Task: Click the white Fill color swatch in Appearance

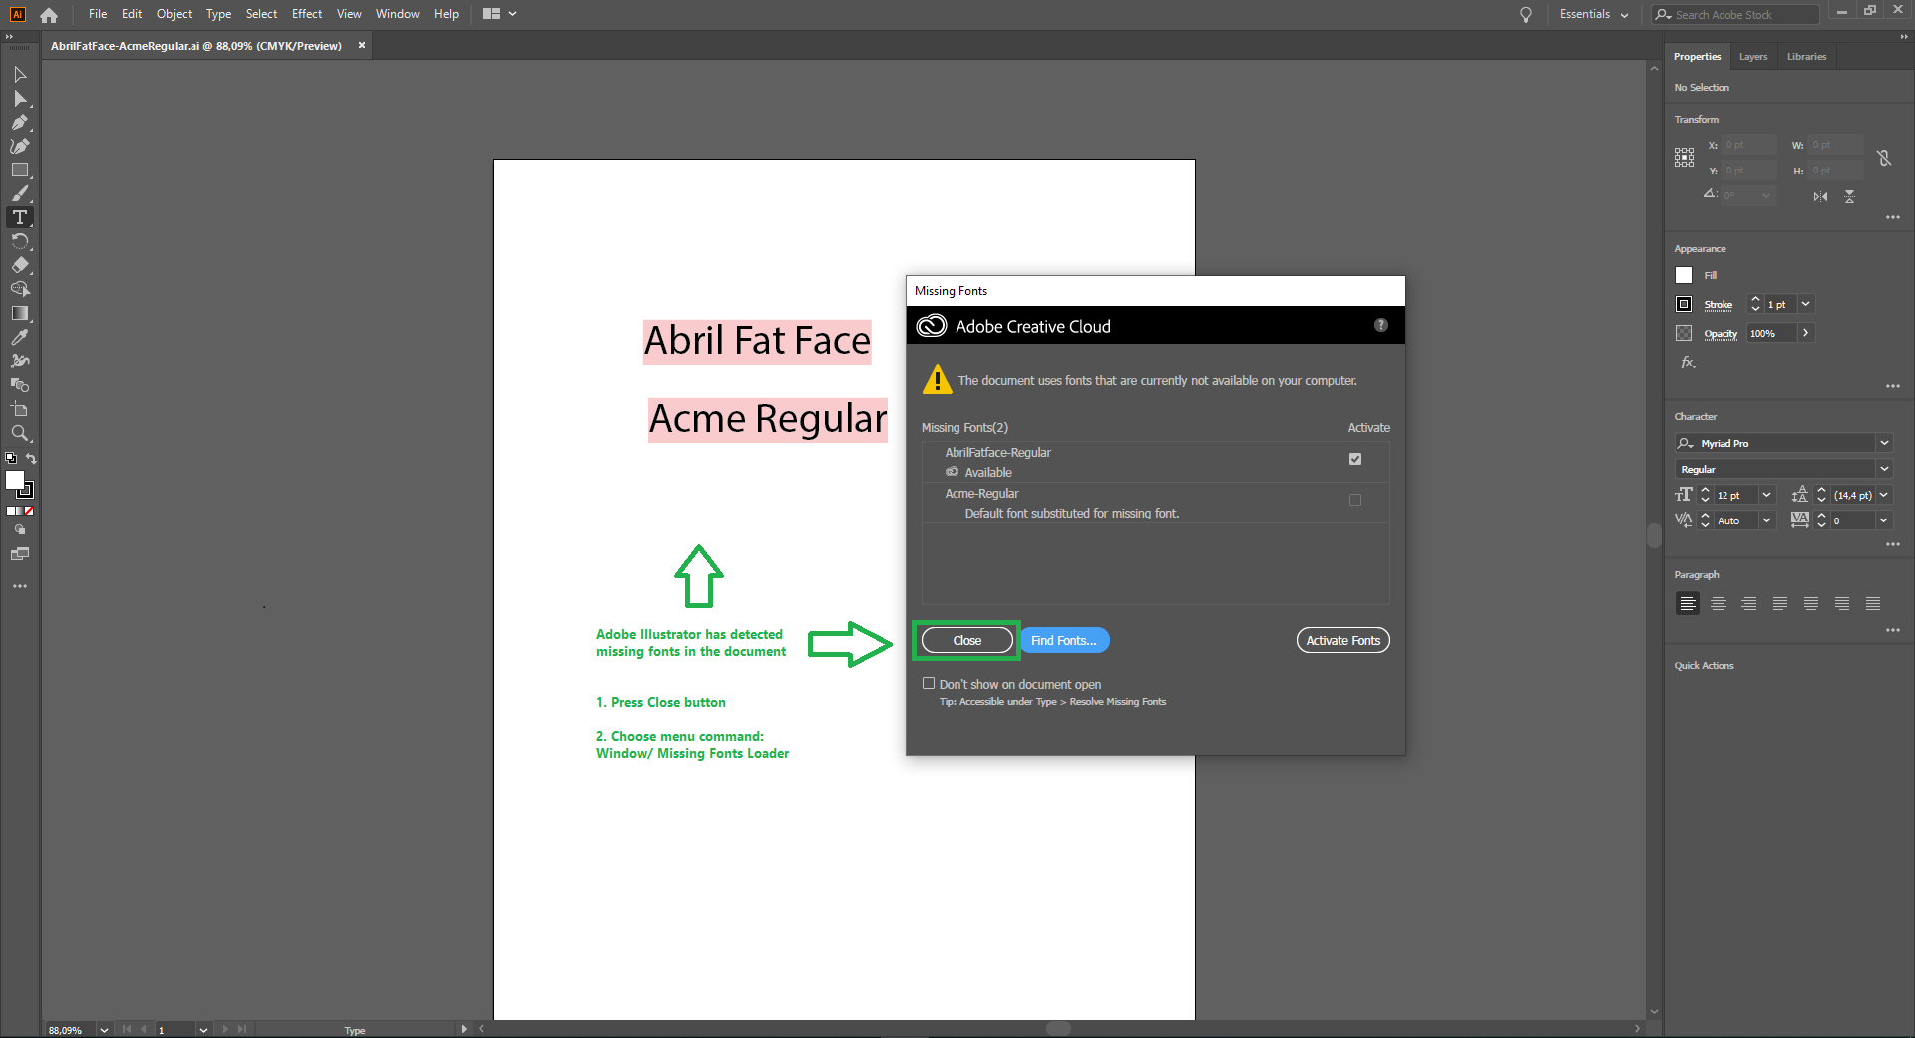Action: [x=1684, y=275]
